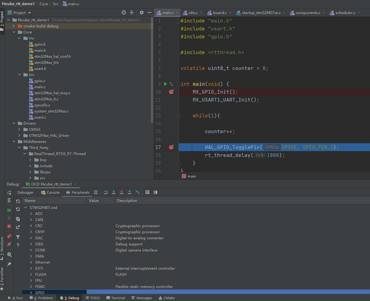Image resolution: width=370 pixels, height=301 pixels.
Task: Open the TODO tool window
Action: click(x=93, y=298)
